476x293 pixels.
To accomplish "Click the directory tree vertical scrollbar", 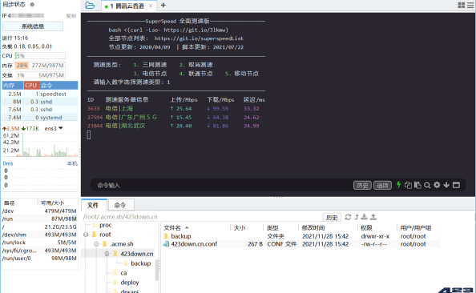I will click(157, 270).
